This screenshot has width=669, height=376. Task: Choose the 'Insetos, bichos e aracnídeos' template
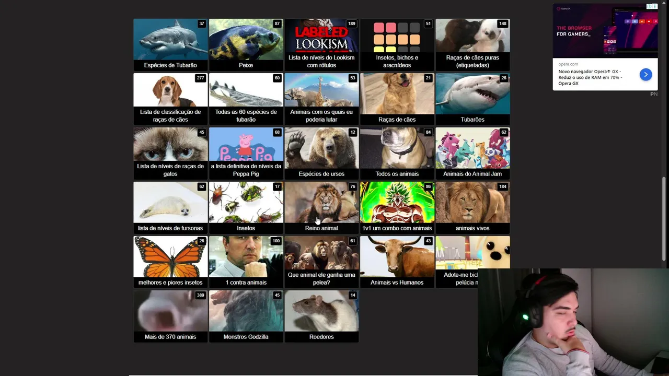click(x=397, y=44)
